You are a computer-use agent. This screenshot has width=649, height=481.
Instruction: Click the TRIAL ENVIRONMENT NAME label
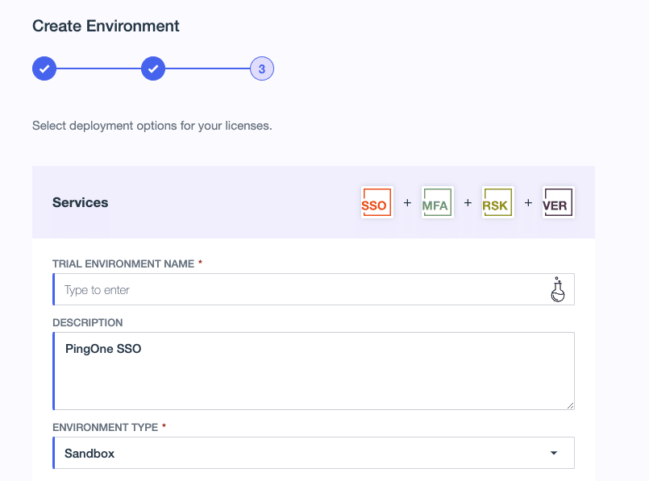point(123,264)
